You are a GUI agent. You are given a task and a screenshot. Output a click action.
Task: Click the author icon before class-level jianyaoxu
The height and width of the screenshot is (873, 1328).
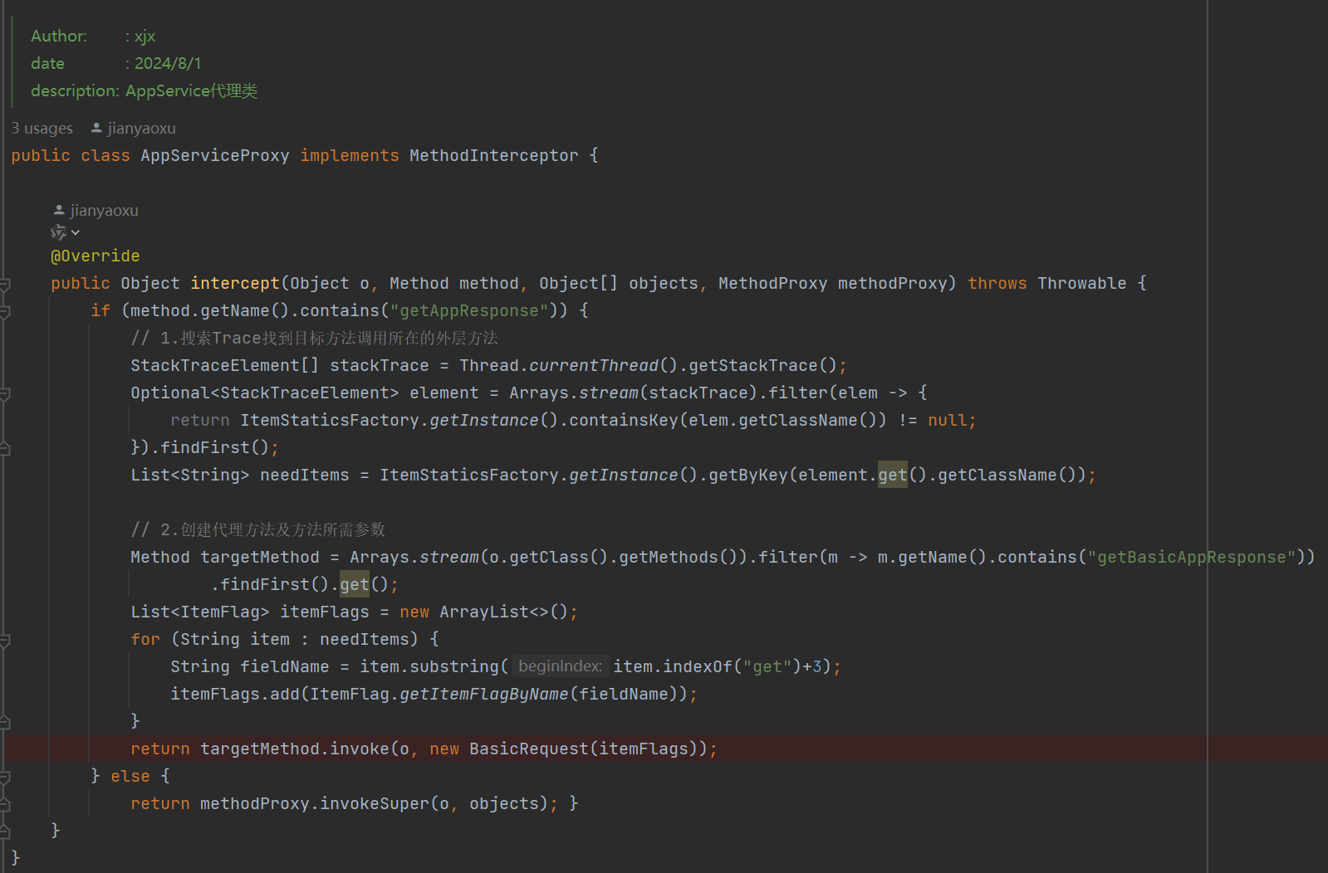[96, 128]
